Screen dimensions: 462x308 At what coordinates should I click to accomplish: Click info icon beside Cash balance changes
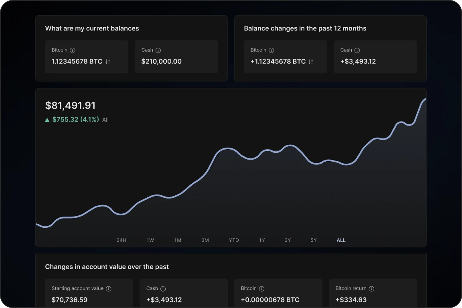(357, 51)
